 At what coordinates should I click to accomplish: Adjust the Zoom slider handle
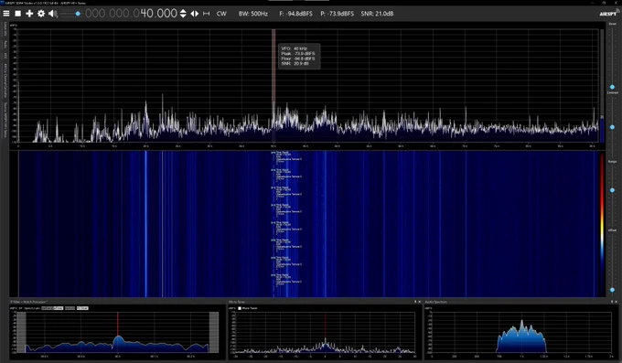(x=612, y=87)
